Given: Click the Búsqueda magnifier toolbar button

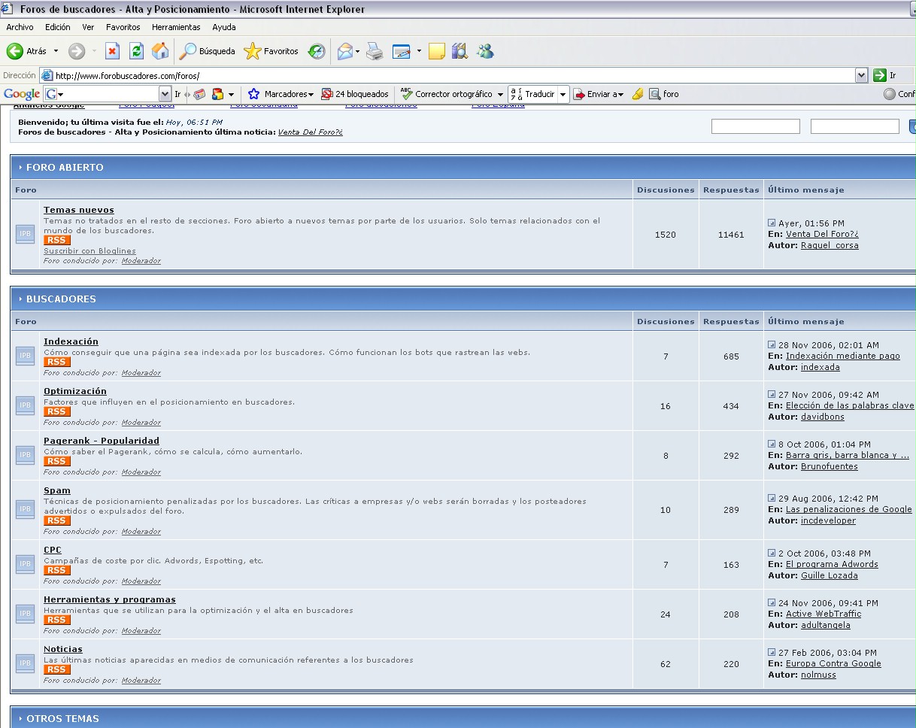Looking at the screenshot, I should [x=208, y=51].
